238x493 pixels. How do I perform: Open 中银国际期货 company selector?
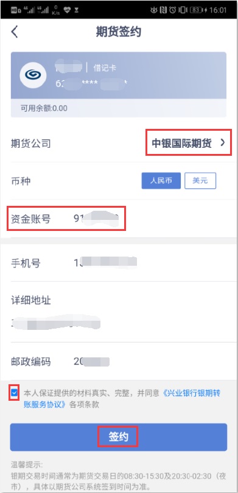189,144
